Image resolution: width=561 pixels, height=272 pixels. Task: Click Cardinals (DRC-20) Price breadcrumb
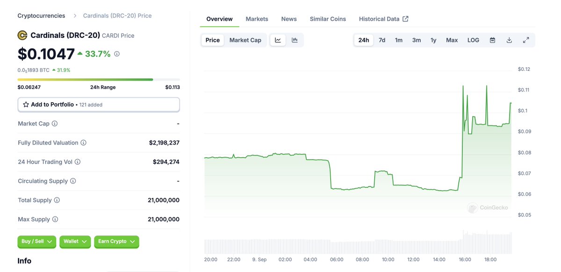pyautogui.click(x=117, y=16)
